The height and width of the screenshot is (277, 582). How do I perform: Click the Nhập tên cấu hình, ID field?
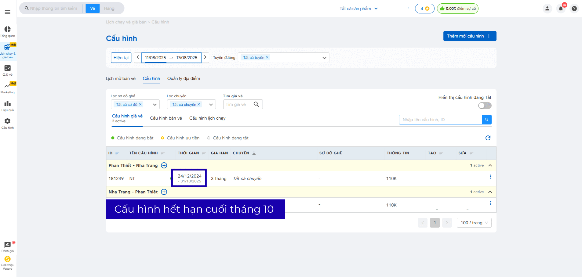pos(440,120)
